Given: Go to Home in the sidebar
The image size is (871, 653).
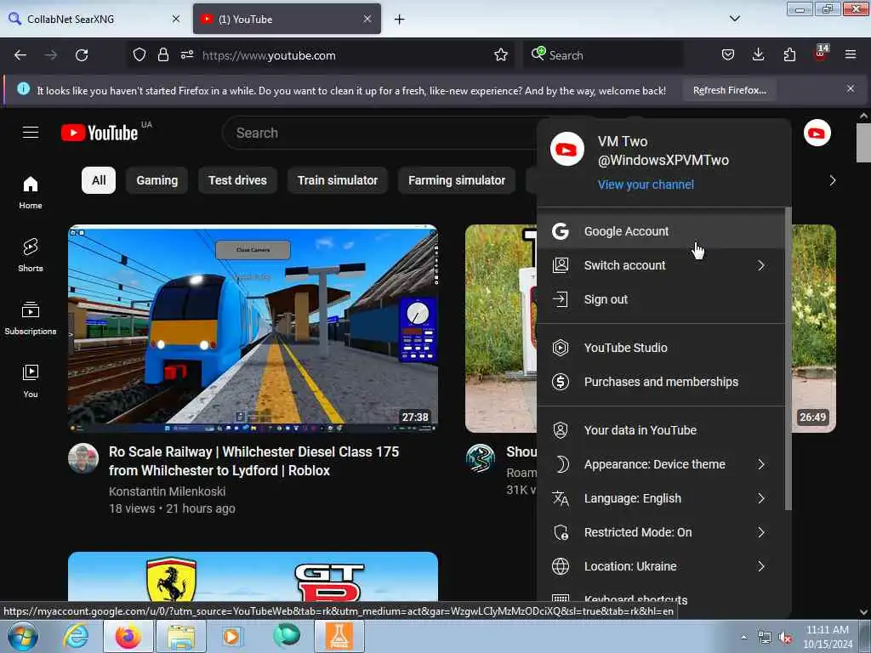Looking at the screenshot, I should click(31, 192).
